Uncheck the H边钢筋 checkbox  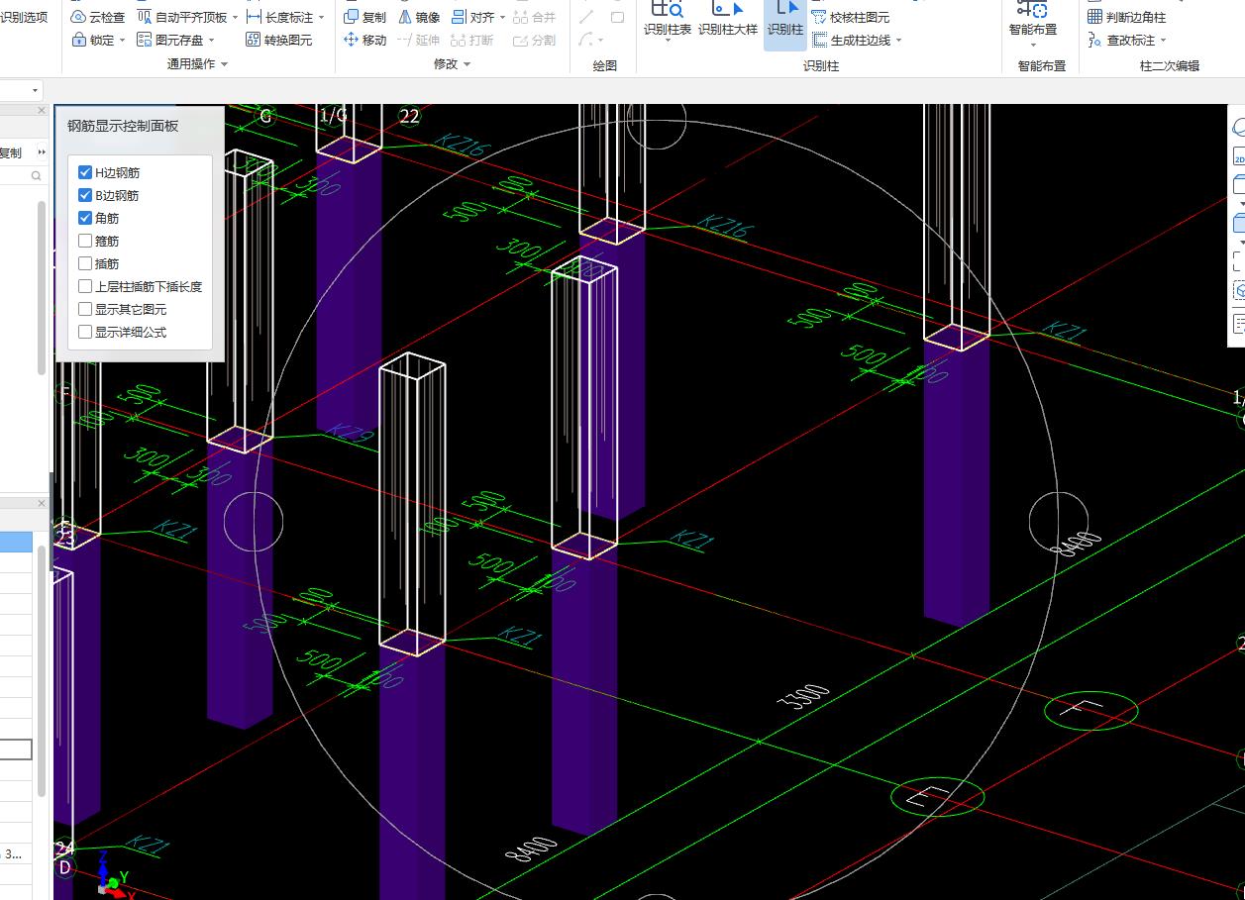[x=85, y=172]
